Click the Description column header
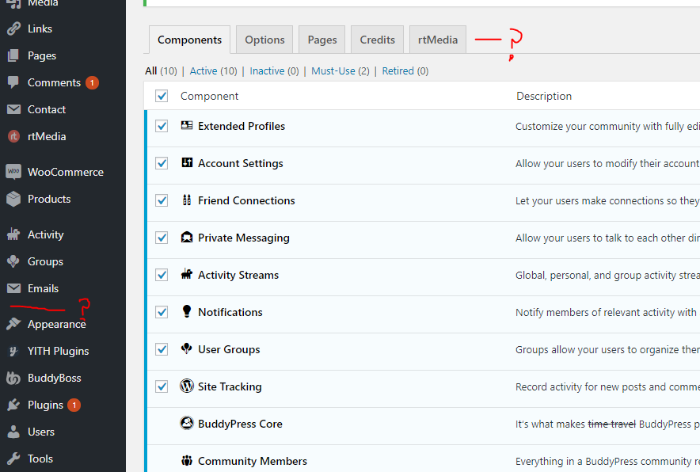The image size is (700, 472). [544, 96]
